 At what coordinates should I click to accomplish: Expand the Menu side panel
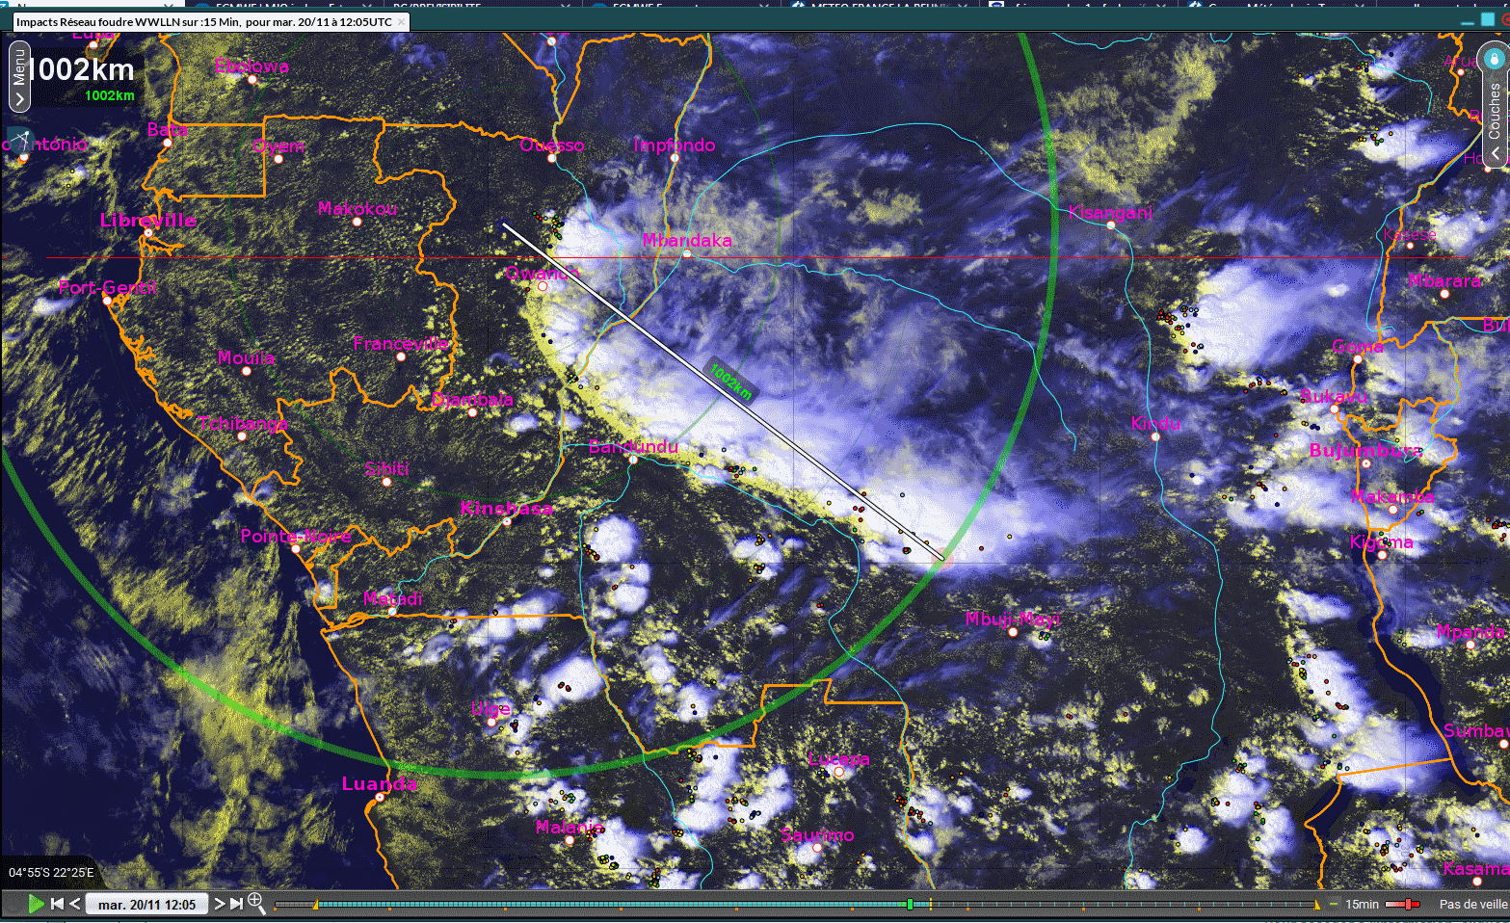click(19, 76)
